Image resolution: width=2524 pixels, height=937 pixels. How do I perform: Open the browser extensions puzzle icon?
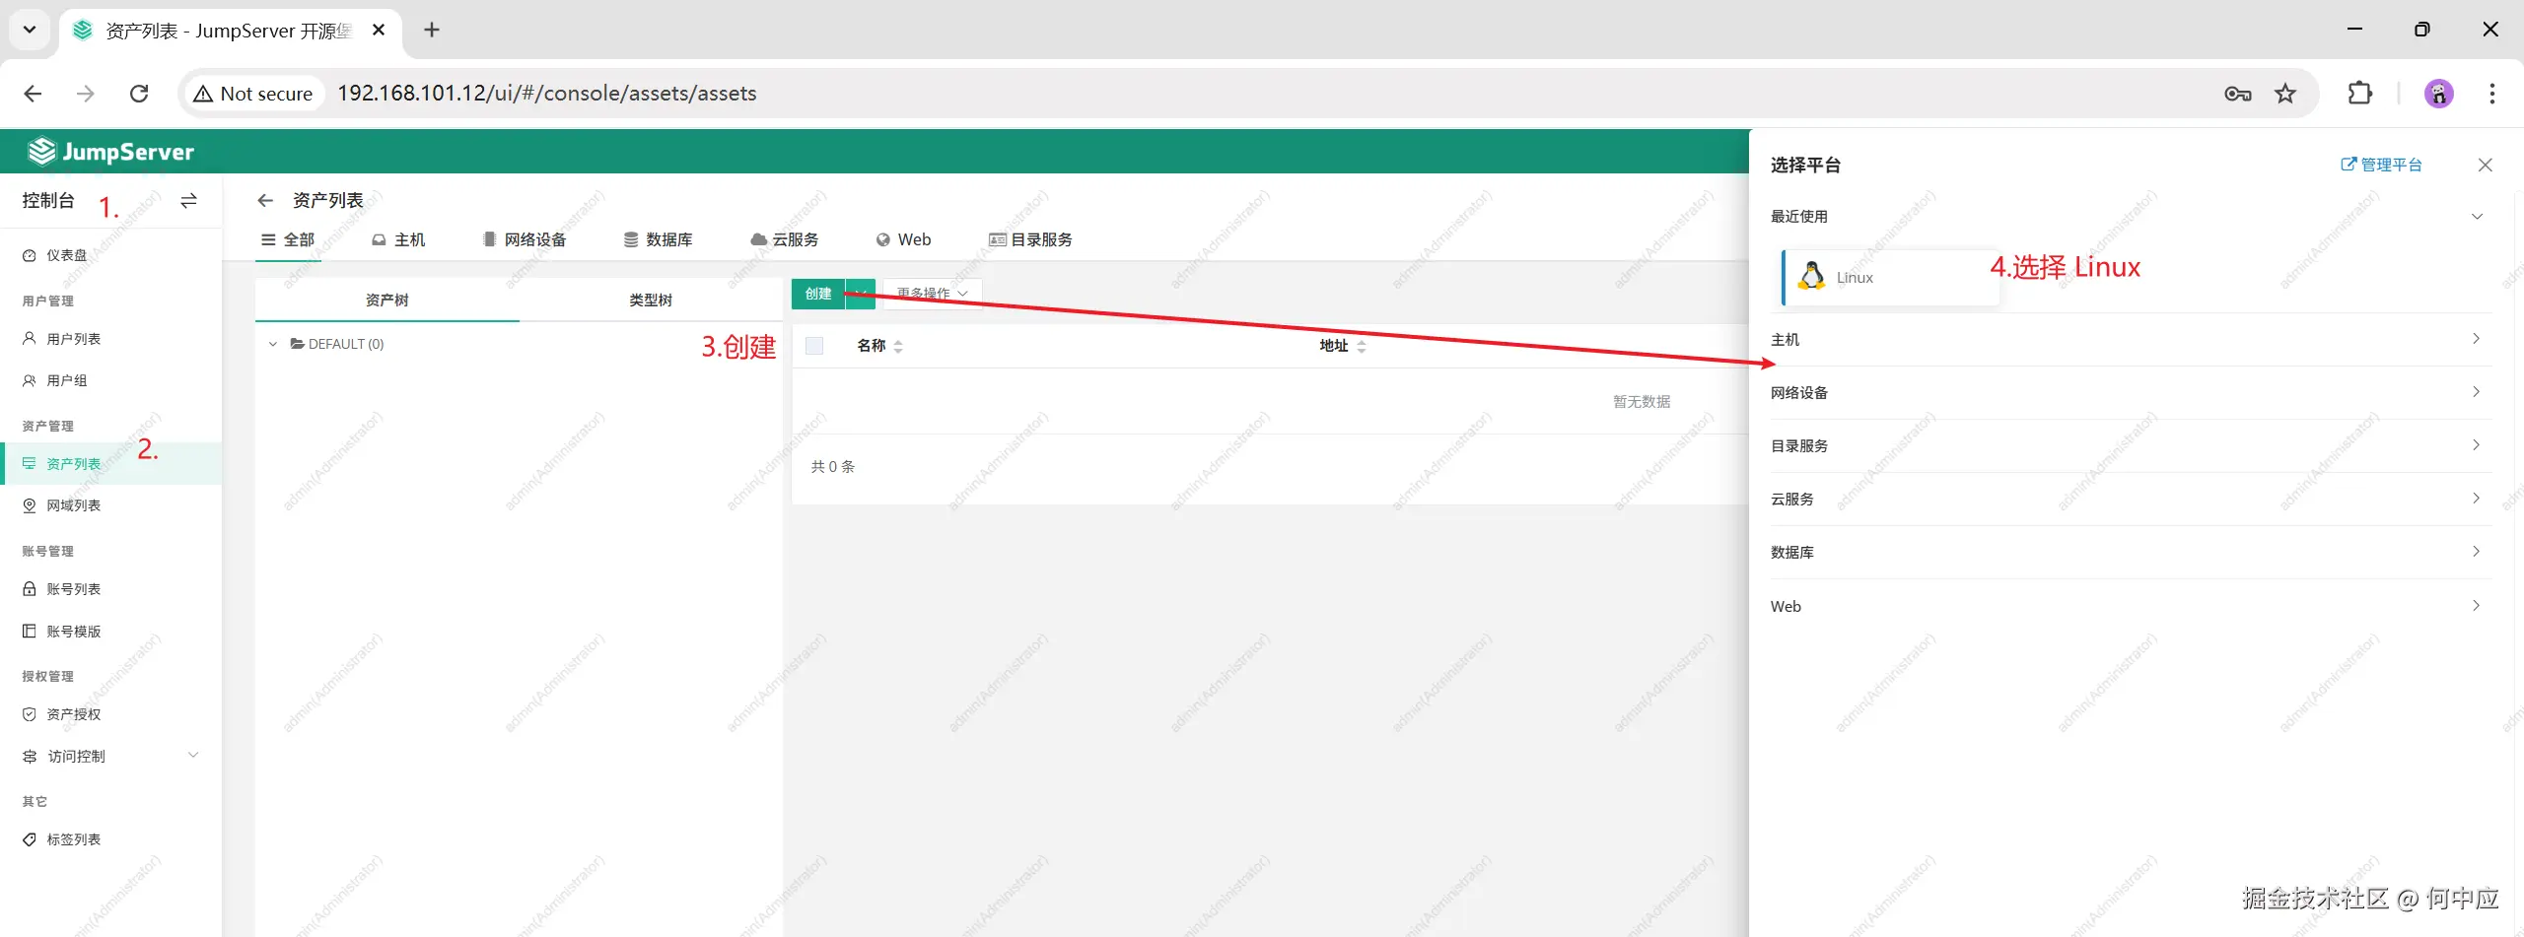[x=2360, y=93]
